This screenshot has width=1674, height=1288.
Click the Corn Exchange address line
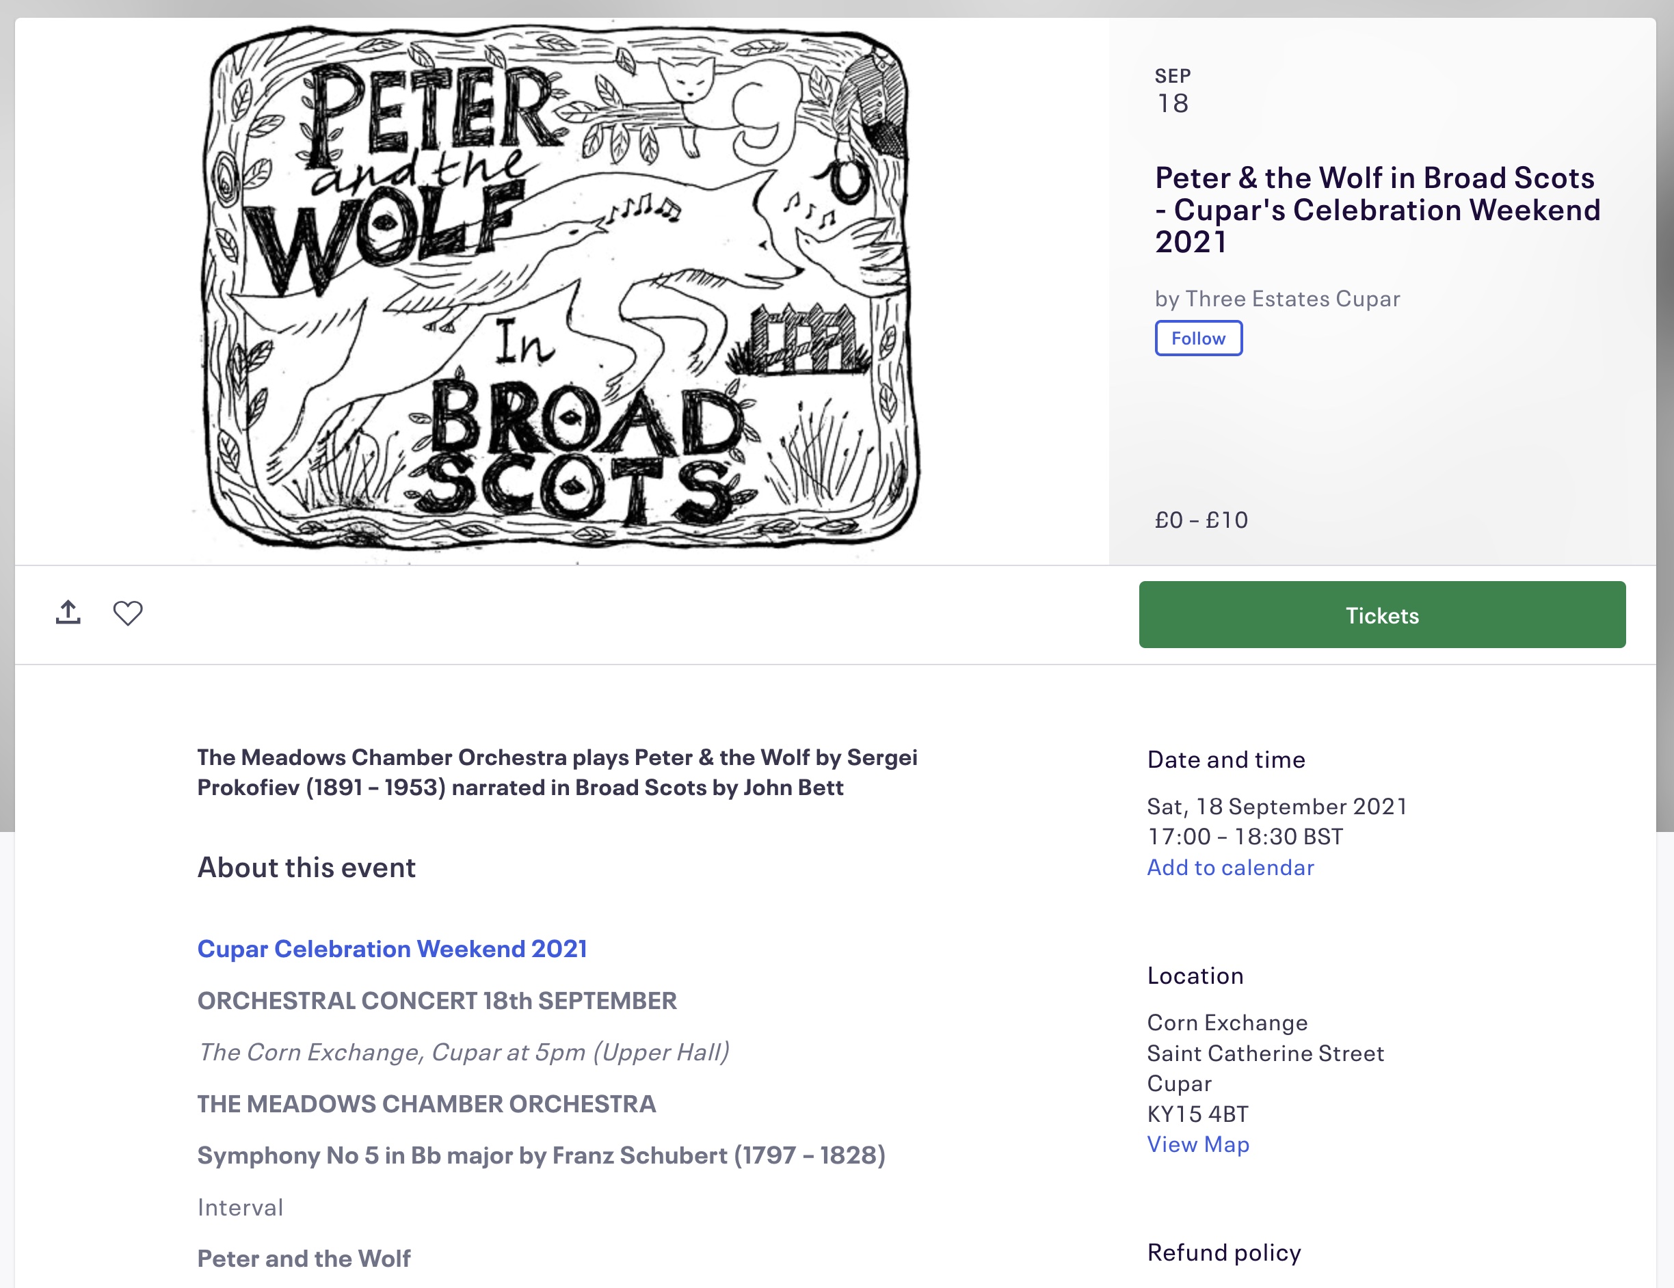tap(1227, 1022)
